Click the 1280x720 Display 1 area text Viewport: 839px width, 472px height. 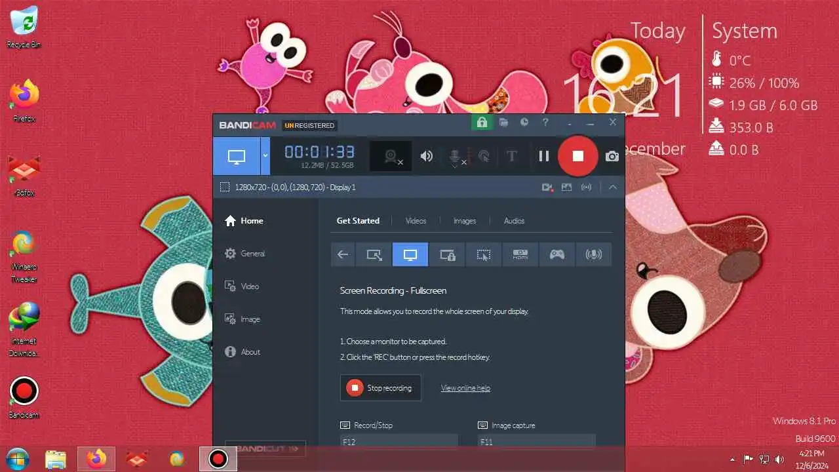click(x=295, y=187)
